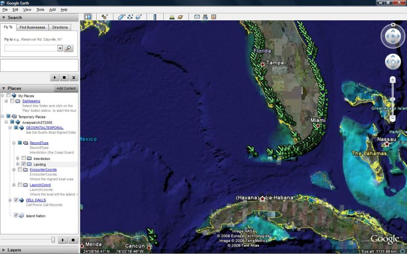The image size is (407, 254).
Task: Toggle the My Places checkbox
Action: pyautogui.click(x=9, y=96)
